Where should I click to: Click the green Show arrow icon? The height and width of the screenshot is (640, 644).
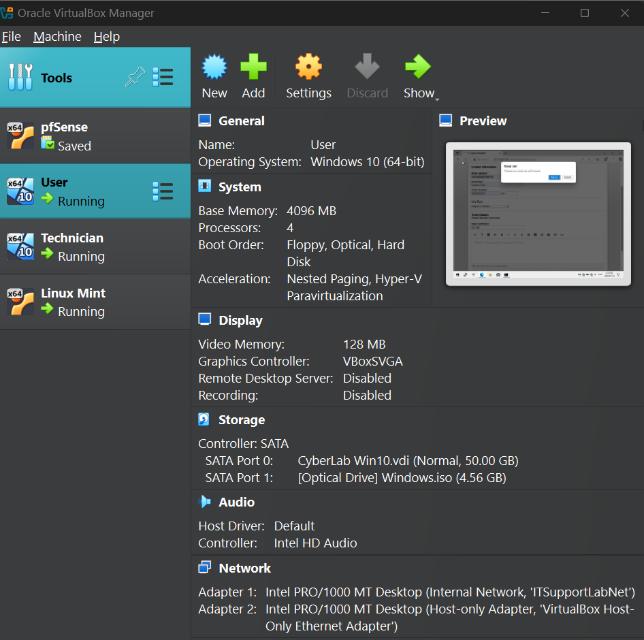[418, 67]
